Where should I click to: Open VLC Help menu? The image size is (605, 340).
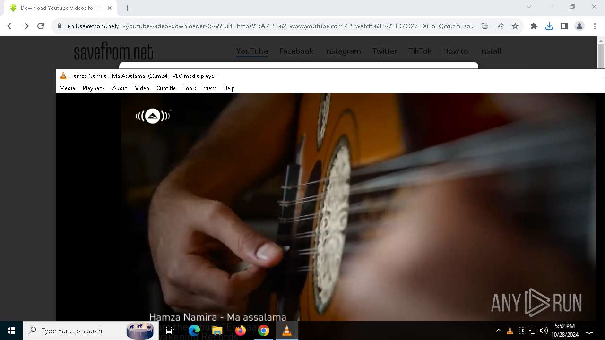click(x=229, y=88)
